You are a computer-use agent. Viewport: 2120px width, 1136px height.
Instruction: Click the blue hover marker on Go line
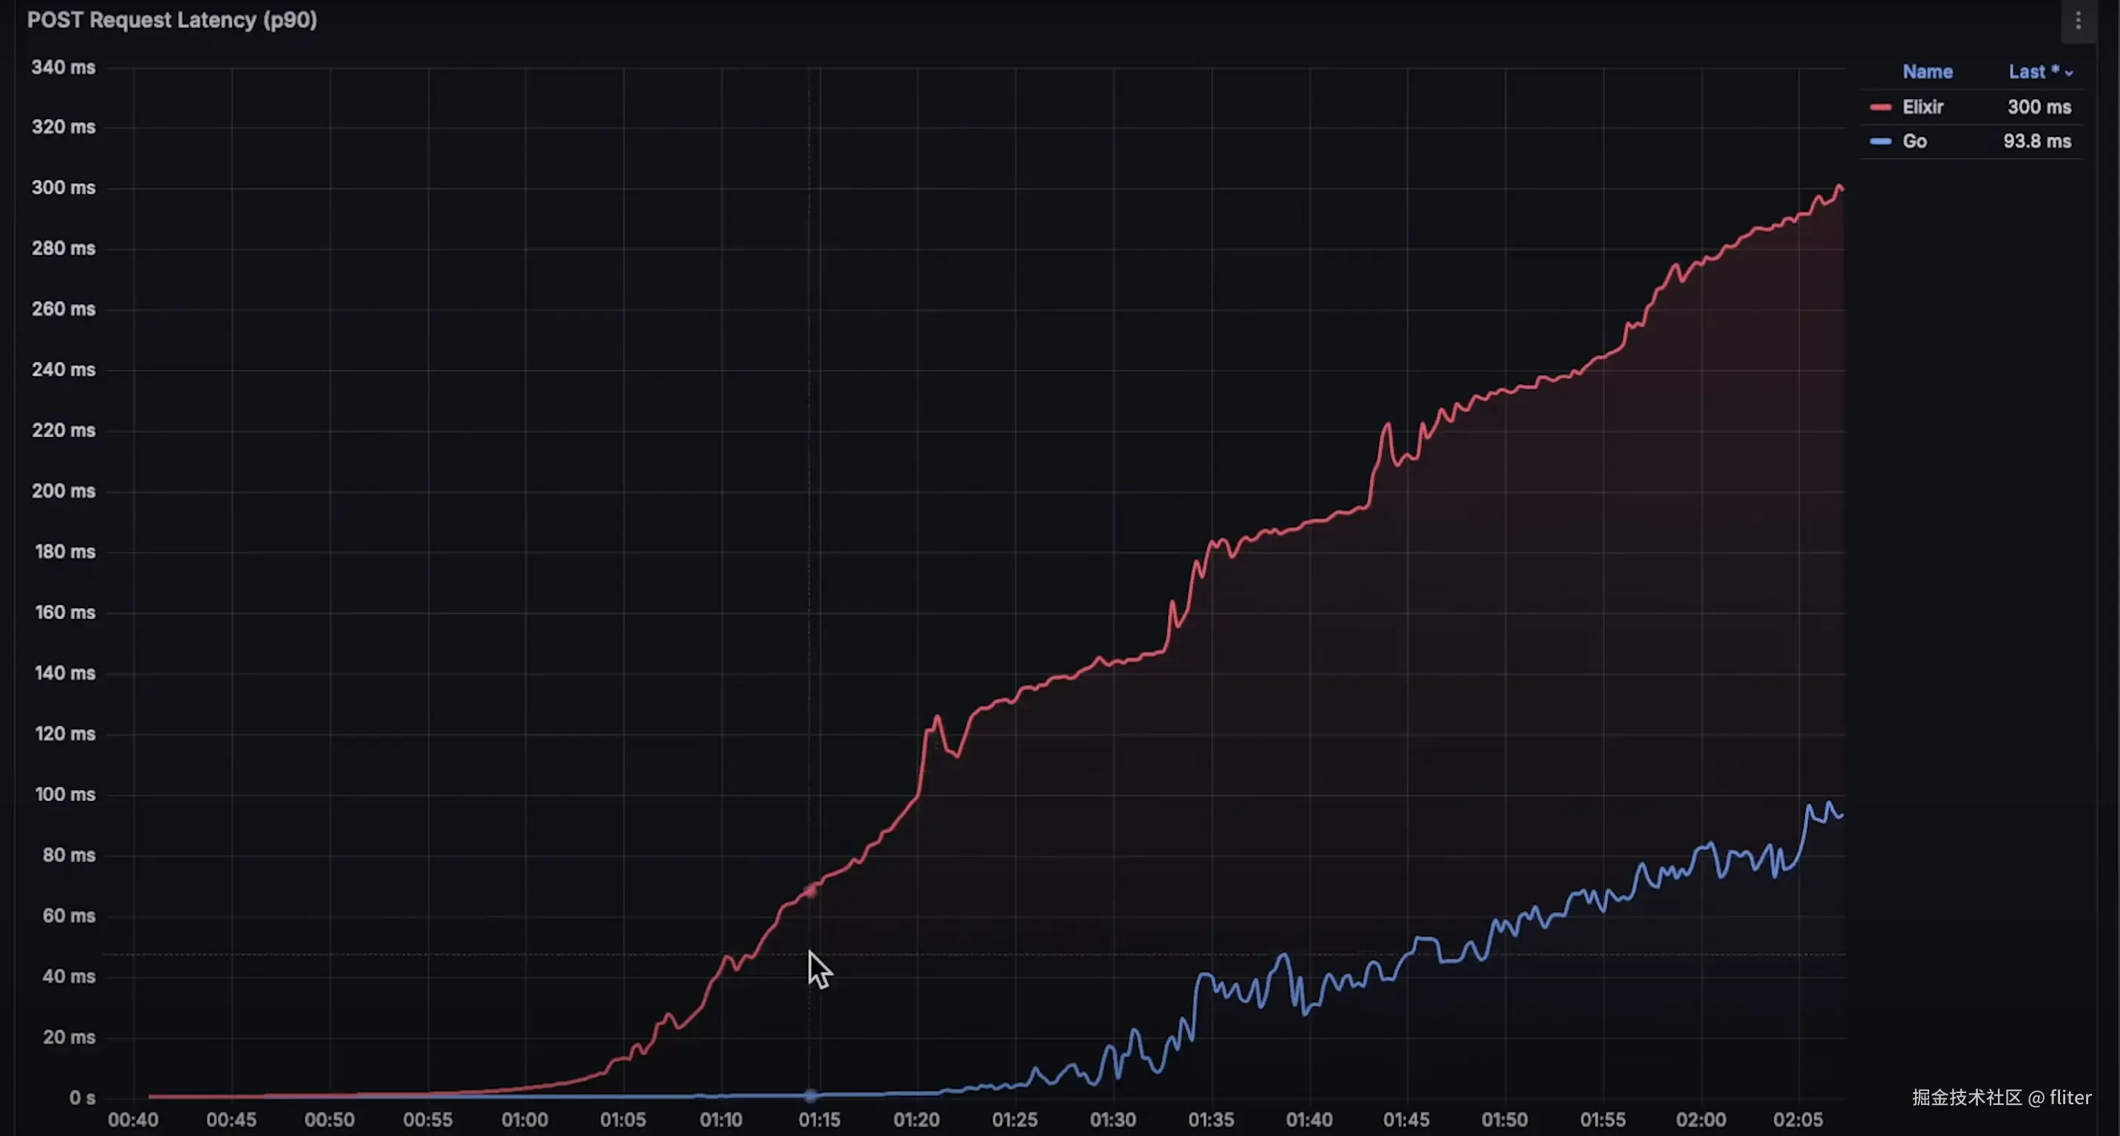[811, 1095]
